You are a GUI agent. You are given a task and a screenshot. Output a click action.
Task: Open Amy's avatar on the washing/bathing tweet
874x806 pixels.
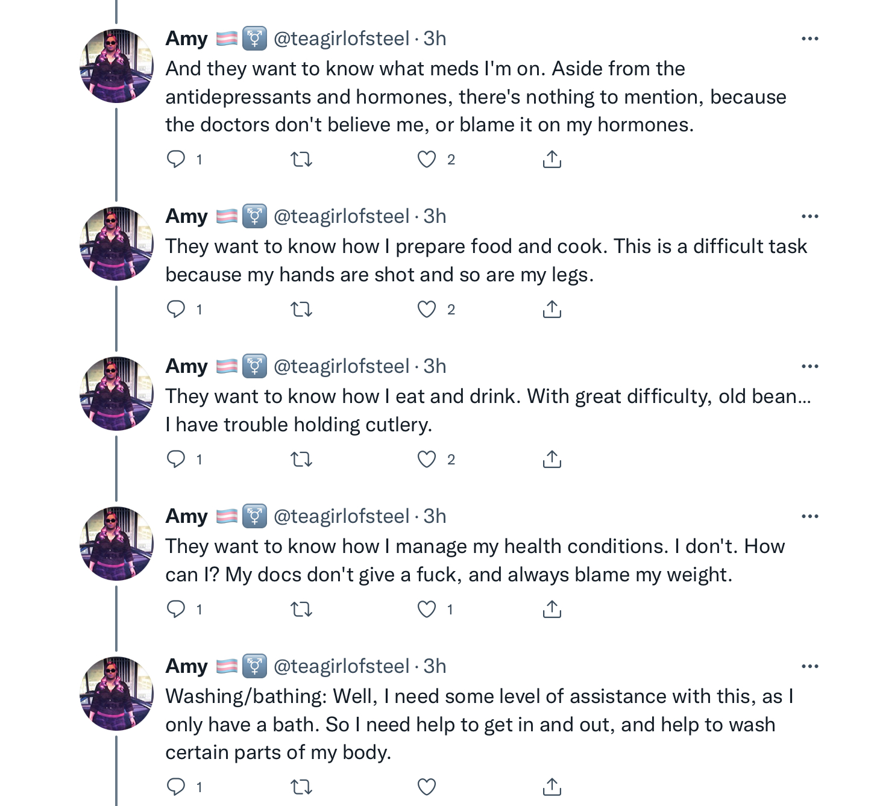[117, 693]
